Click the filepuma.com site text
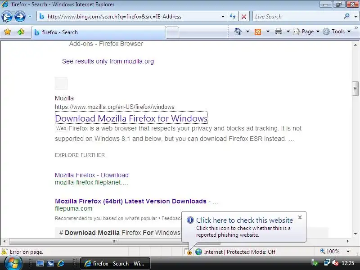Image resolution: width=360 pixels, height=270 pixels. click(x=73, y=208)
